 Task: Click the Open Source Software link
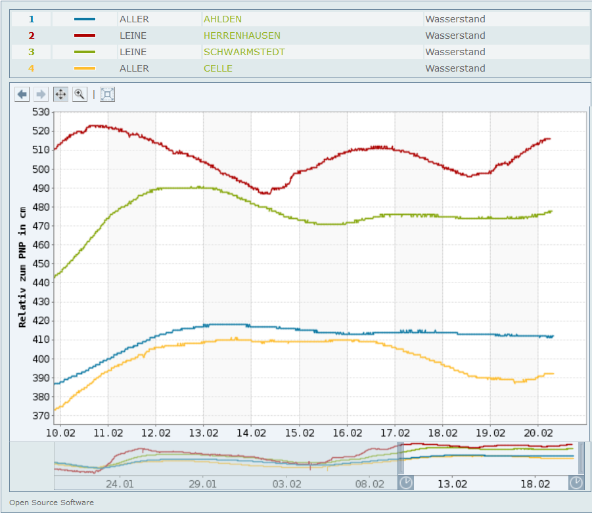pos(51,503)
